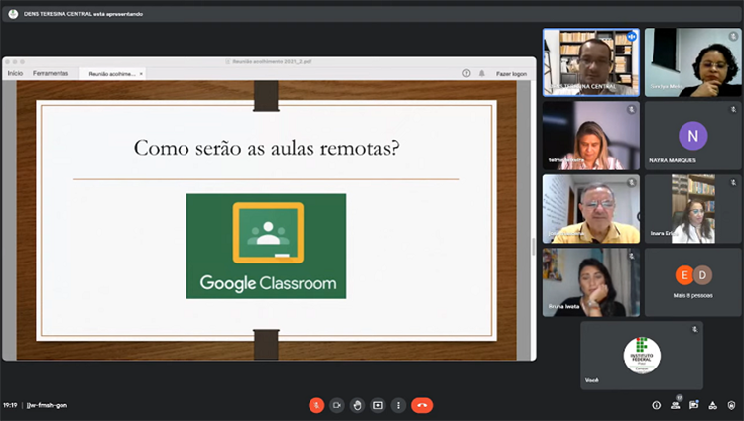Click the 'D' brown avatar circle

pyautogui.click(x=702, y=275)
